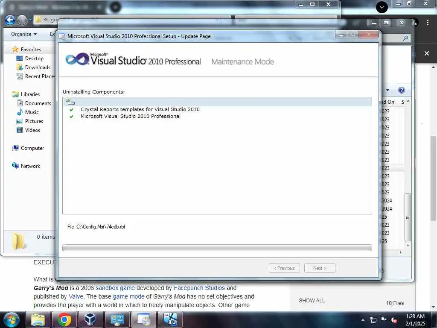
Task: Click the Explorer Back navigation arrow
Action: point(10,20)
